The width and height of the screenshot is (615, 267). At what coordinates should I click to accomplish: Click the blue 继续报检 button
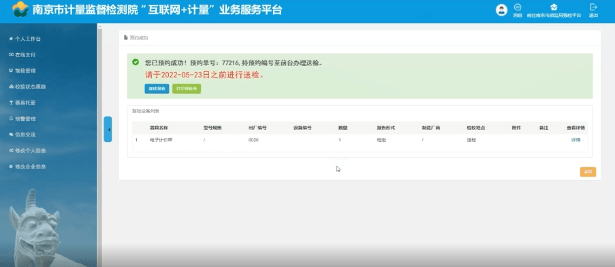[x=157, y=89]
